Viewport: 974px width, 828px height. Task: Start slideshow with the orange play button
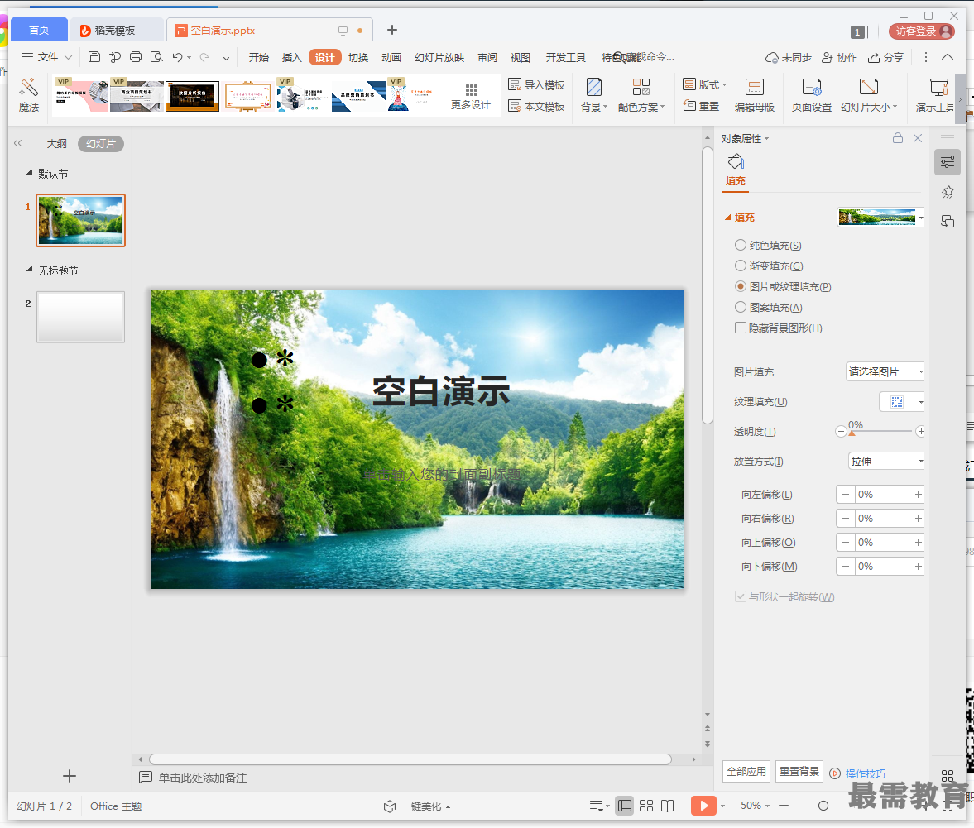(703, 806)
